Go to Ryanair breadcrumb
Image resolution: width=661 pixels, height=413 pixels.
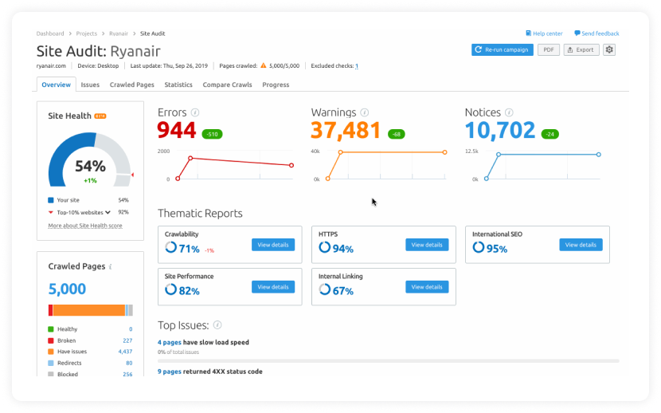119,33
